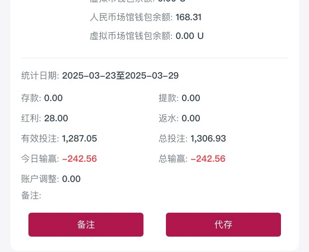Select the 1,306.93 总投注 value

[x=208, y=139]
